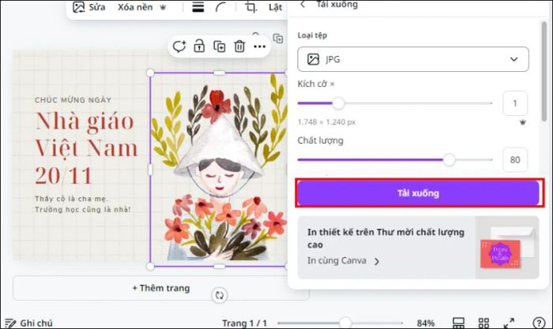Click the top-left resize handle of image
The height and width of the screenshot is (329, 553).
point(150,73)
